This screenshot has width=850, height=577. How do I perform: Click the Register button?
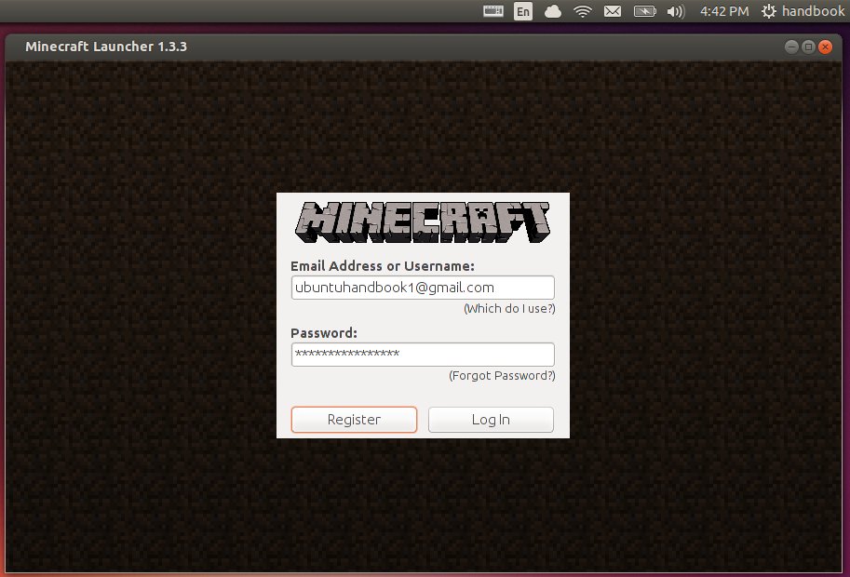tap(354, 420)
